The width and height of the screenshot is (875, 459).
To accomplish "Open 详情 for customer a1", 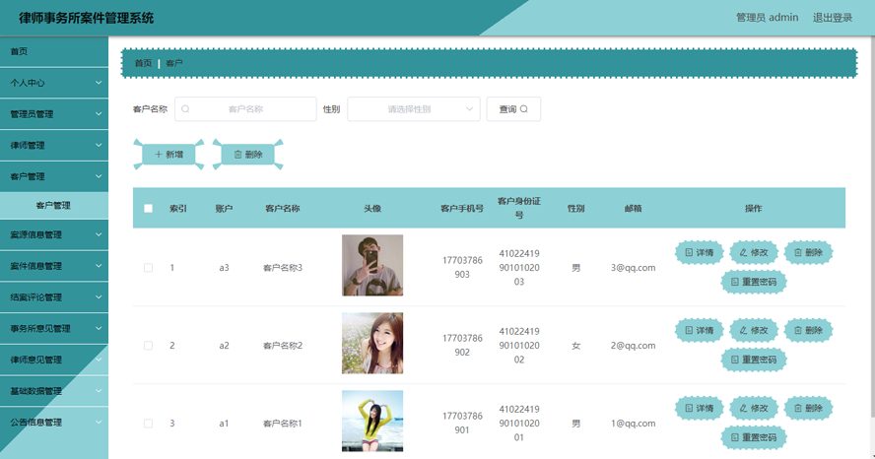I will point(700,408).
